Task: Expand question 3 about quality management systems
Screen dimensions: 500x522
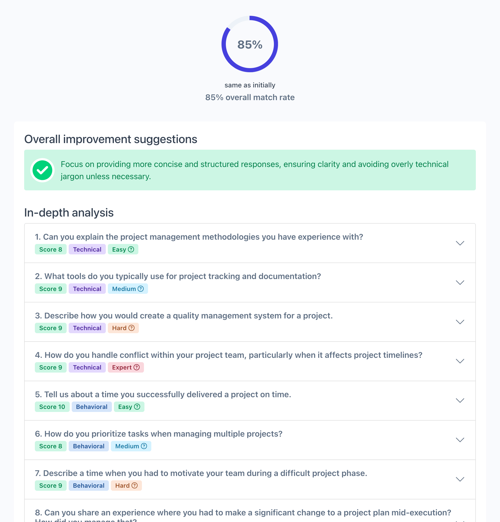Action: coord(460,322)
